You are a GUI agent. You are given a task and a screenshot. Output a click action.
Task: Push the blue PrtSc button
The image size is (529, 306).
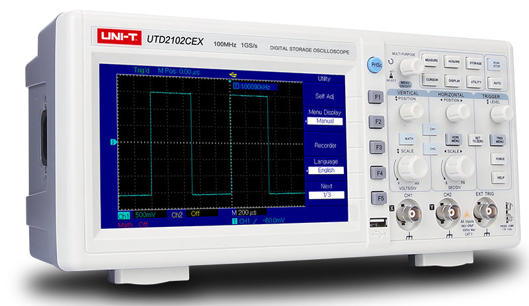click(x=375, y=65)
